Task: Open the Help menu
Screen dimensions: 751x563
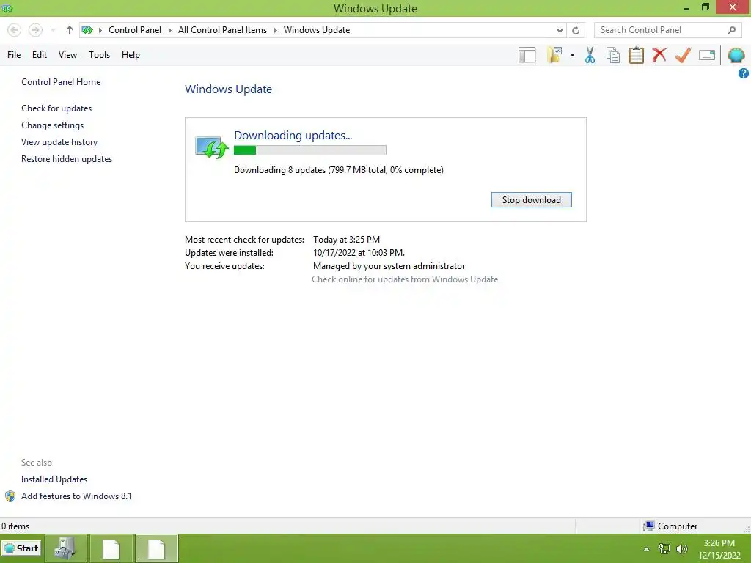Action: pyautogui.click(x=131, y=55)
